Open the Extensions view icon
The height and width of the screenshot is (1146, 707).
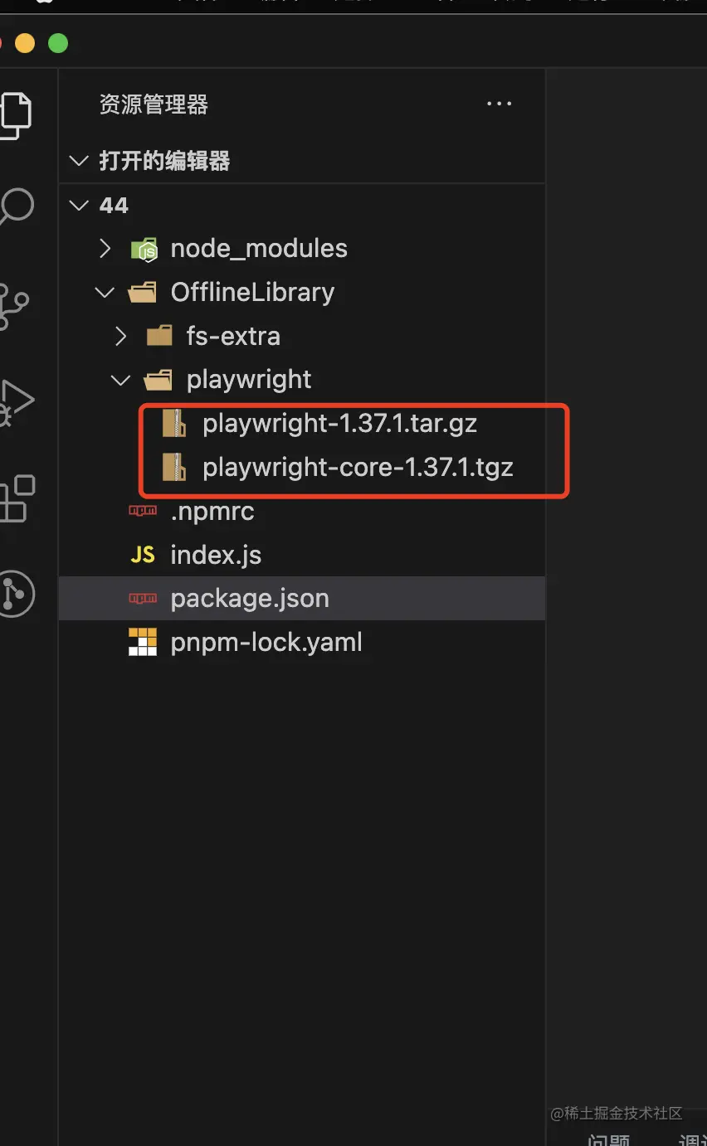tap(17, 498)
